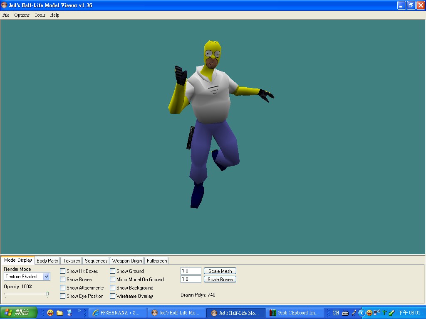Click the Drawn Polys: 740 text
Image resolution: width=426 pixels, height=319 pixels.
click(x=198, y=295)
